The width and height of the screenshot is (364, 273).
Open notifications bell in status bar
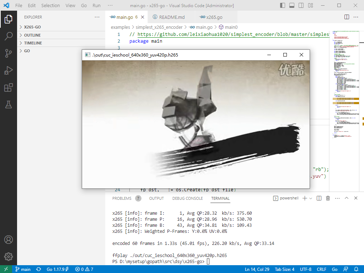tap(356, 269)
